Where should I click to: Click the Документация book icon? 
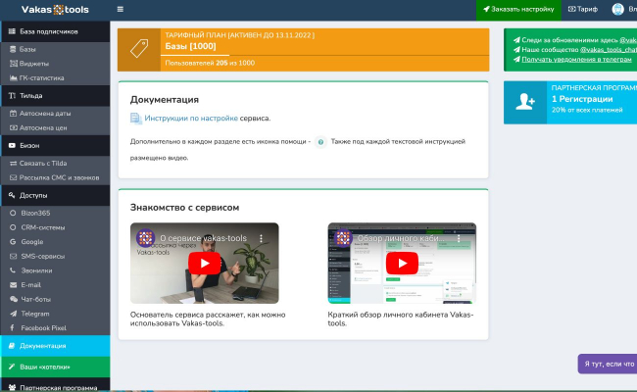click(x=12, y=346)
